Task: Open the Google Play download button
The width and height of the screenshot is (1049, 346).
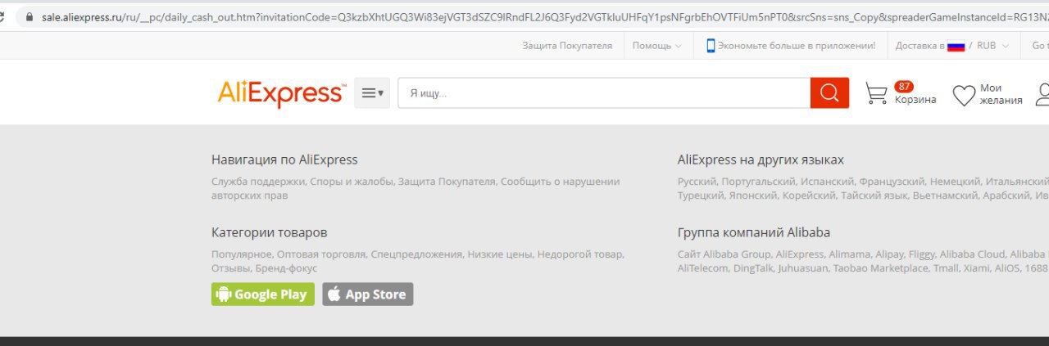Action: coord(263,294)
